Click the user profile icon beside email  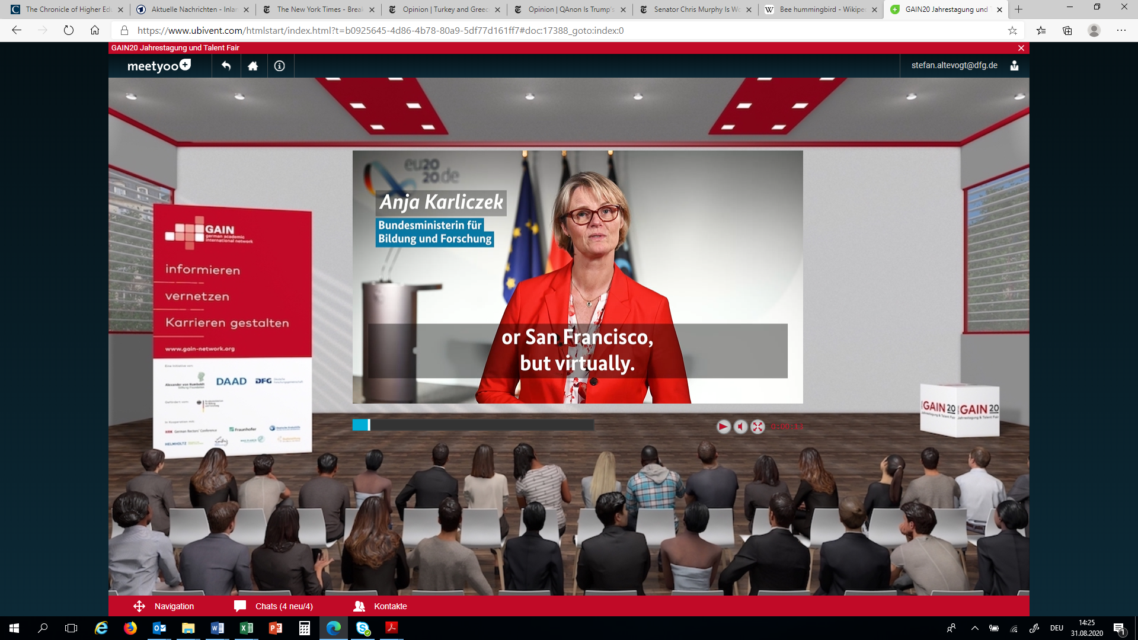click(x=1014, y=66)
